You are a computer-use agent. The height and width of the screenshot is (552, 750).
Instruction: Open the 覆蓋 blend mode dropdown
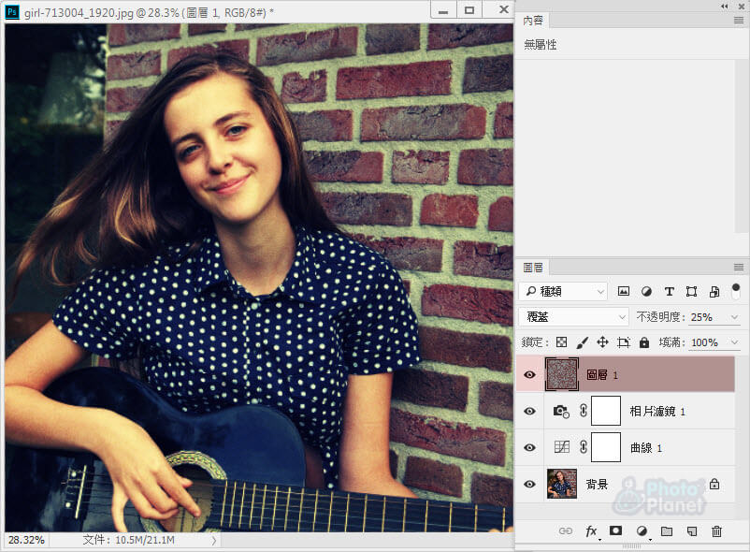coord(573,316)
